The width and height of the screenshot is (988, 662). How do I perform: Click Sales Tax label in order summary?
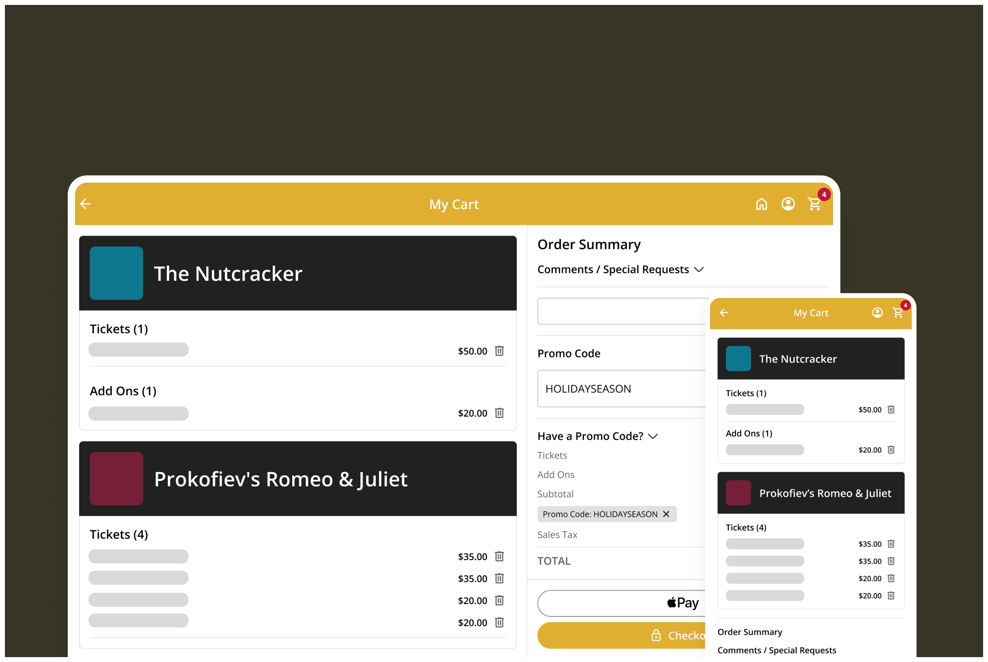tap(557, 534)
